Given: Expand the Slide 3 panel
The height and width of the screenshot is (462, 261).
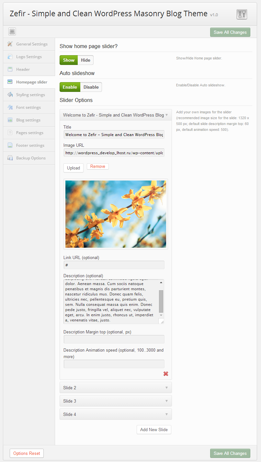Looking at the screenshot, I should (116, 401).
